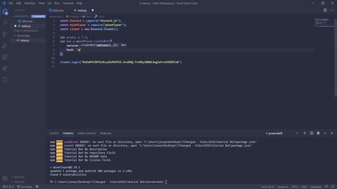Click client.login code line
The image size is (337, 189).
[x=121, y=62]
